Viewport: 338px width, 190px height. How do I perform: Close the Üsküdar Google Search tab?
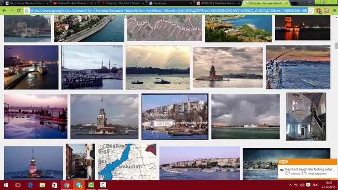click(x=287, y=3)
